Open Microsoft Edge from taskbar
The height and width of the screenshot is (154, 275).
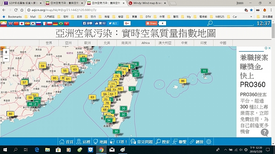[x=37, y=150]
